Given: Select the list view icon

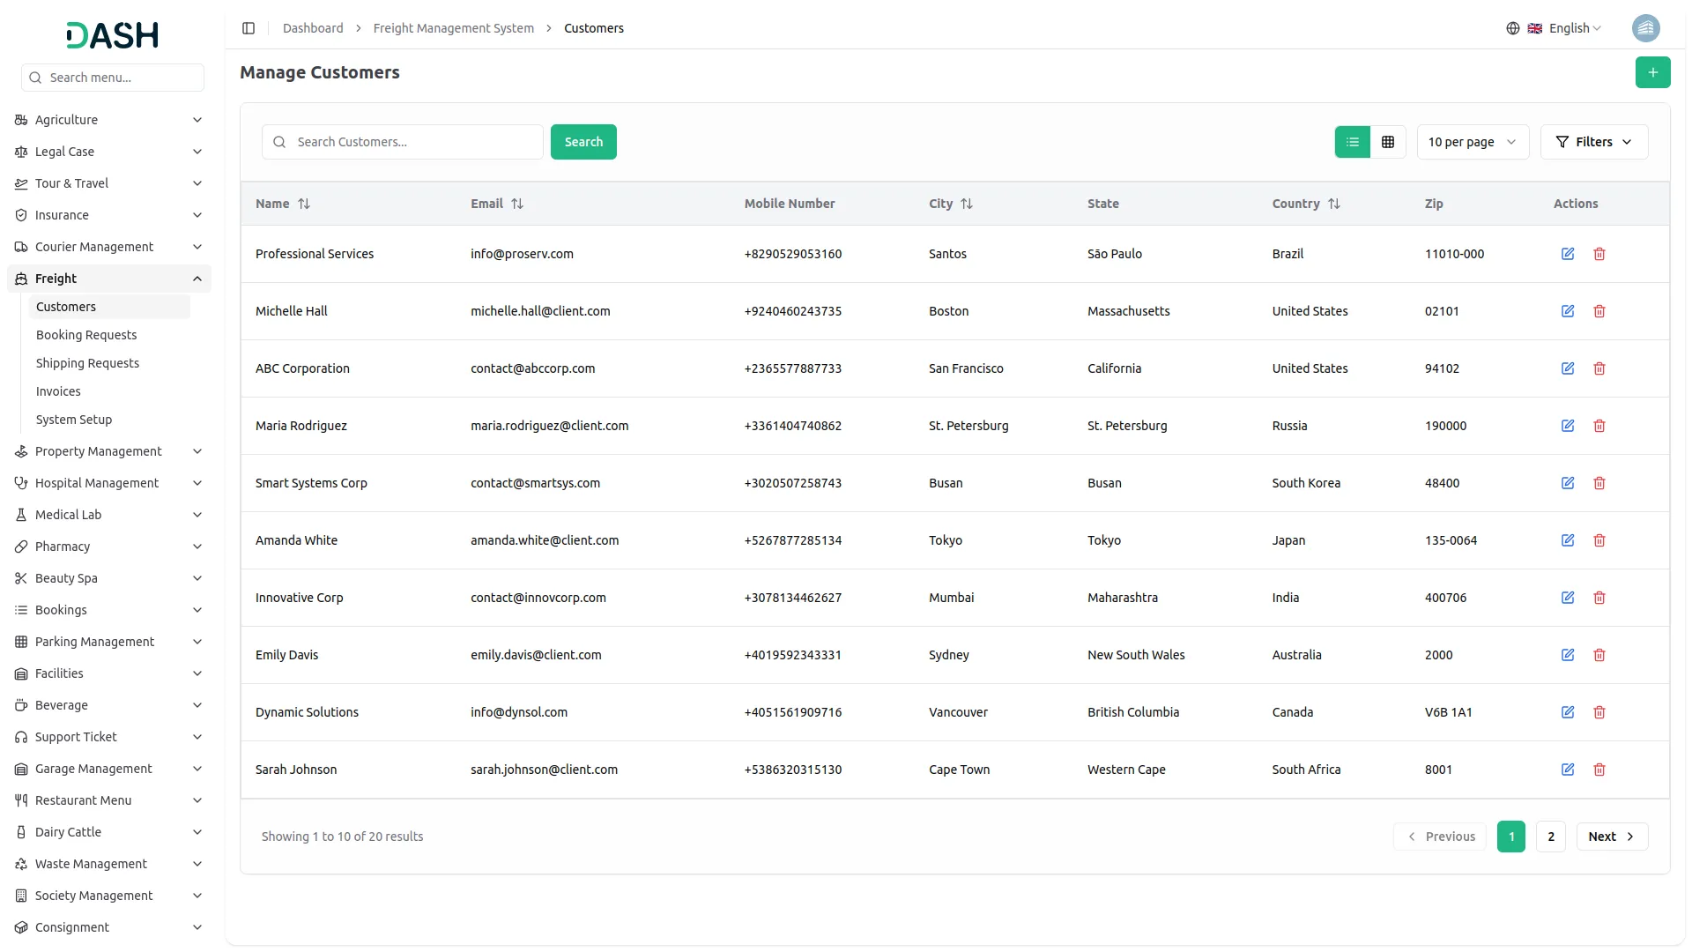Looking at the screenshot, I should coord(1353,142).
